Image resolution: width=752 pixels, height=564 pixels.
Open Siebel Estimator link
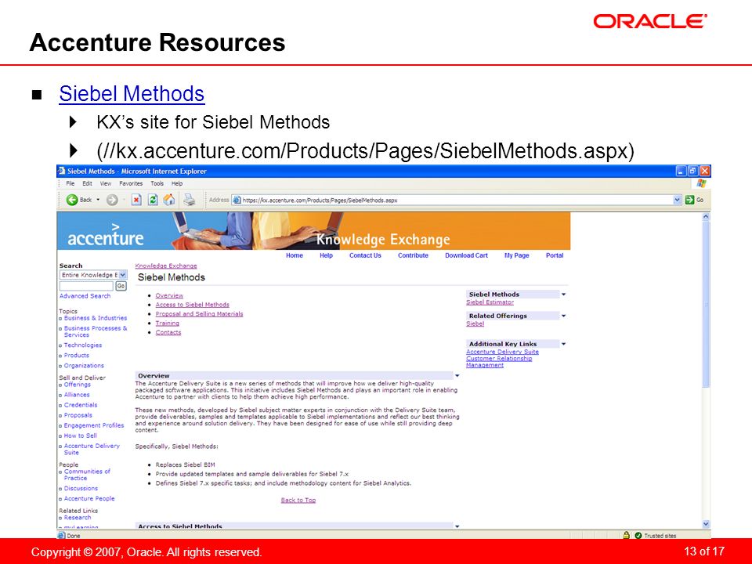coord(490,302)
